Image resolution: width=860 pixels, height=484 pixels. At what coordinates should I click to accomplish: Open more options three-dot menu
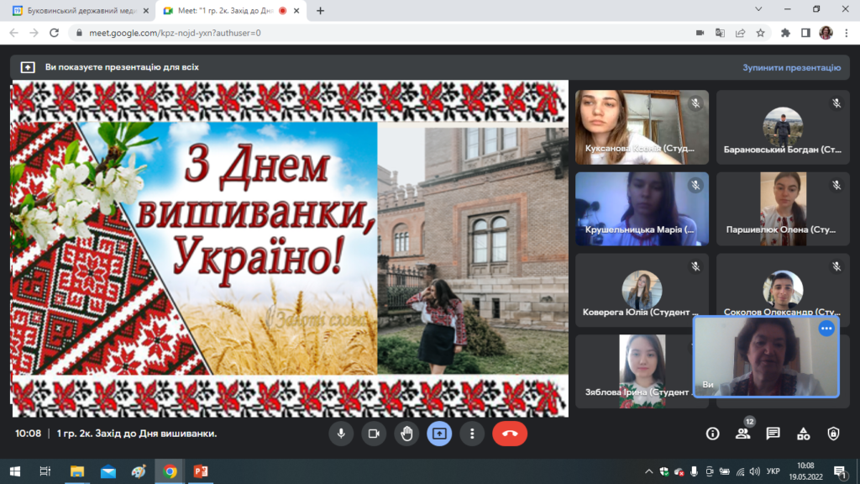(472, 434)
